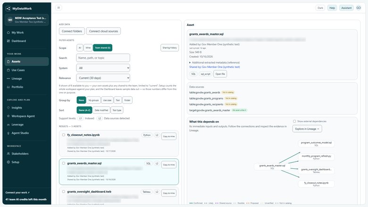Image resolution: width=368 pixels, height=207 pixels.
Task: Sort by Name (A-Z)
Action: pyautogui.click(x=84, y=110)
